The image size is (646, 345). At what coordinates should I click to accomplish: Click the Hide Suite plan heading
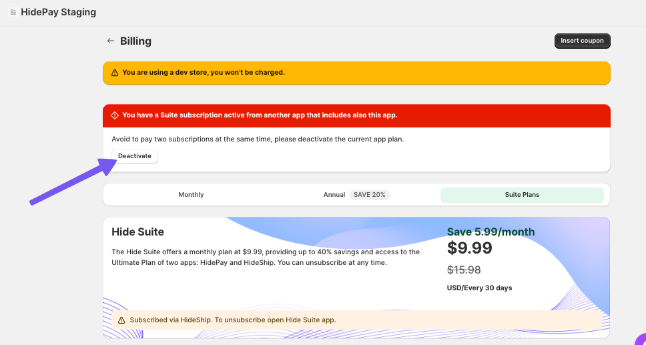coord(137,232)
